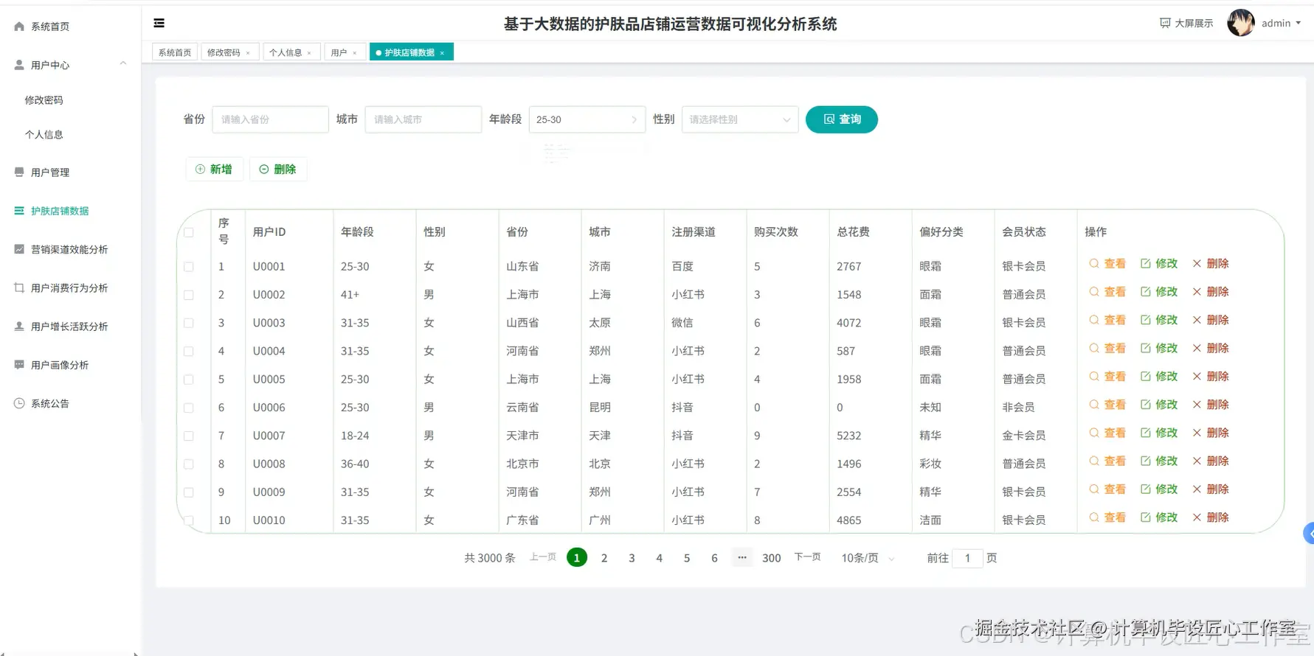
Task: Select current pagination page 1
Action: (x=577, y=558)
